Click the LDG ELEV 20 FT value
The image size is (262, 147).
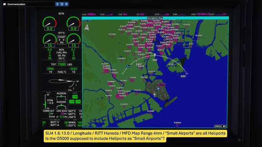click(63, 114)
